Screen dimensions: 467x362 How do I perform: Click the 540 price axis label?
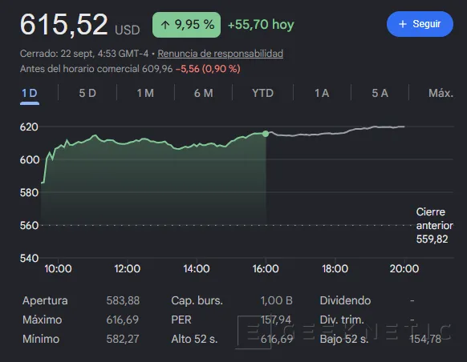[29, 258]
